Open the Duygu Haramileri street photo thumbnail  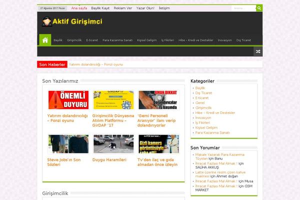[113, 144]
